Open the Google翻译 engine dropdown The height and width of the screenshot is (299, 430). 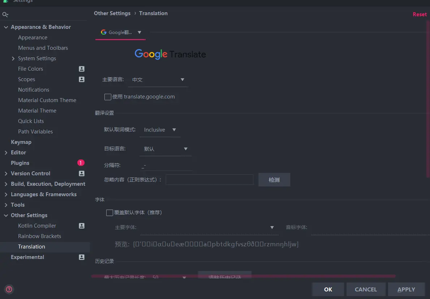click(x=120, y=32)
